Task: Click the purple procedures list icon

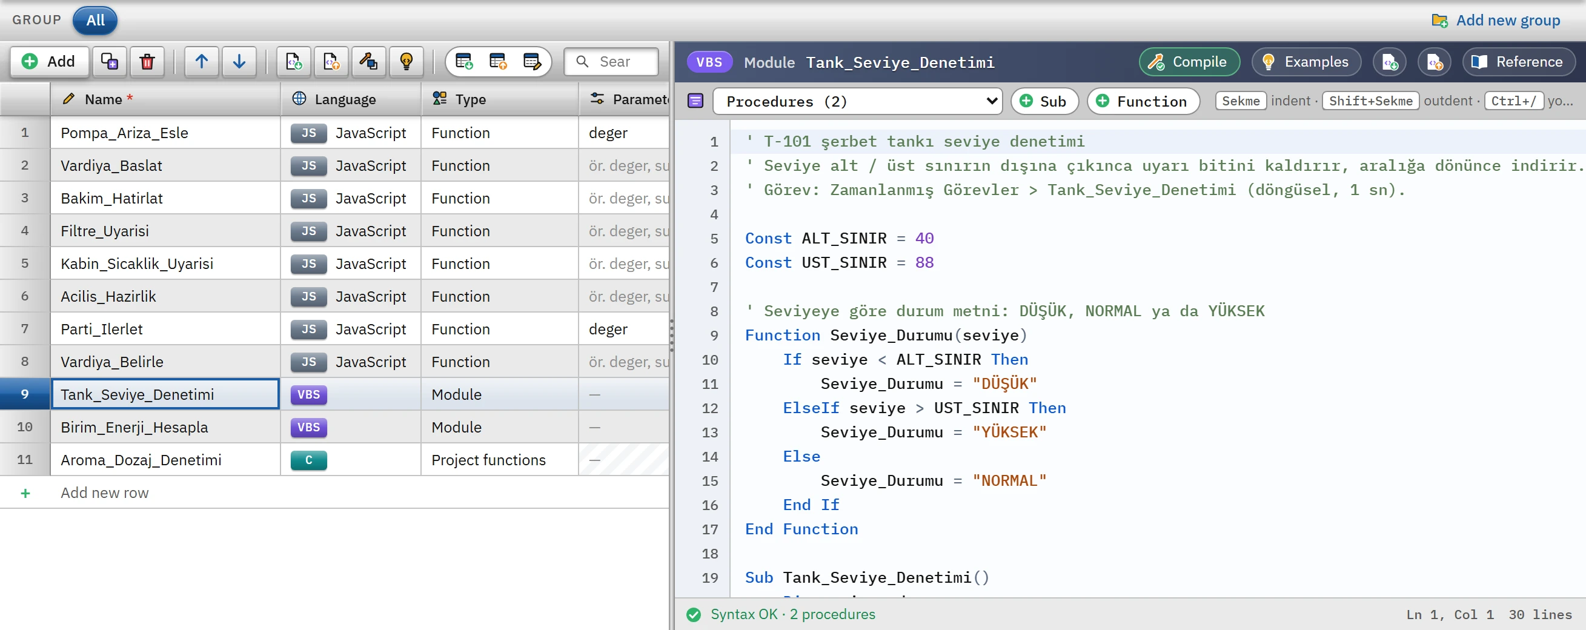Action: [695, 101]
